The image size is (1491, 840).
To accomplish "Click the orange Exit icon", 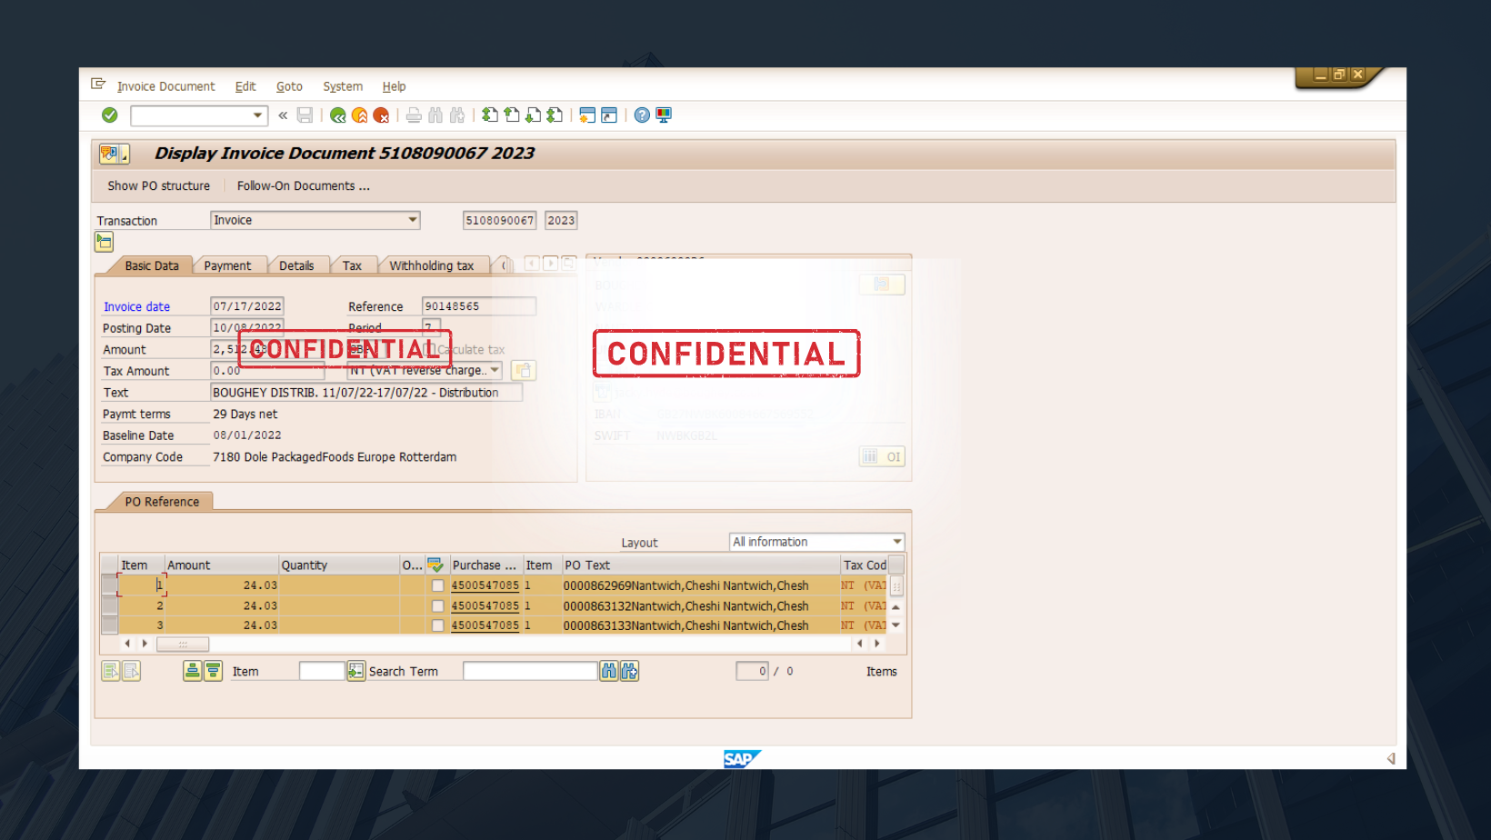I will point(360,115).
